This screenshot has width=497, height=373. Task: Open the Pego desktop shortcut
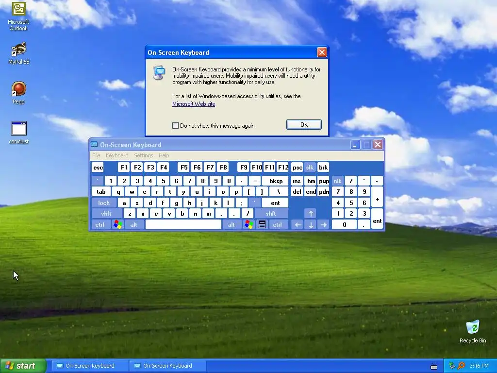[18, 93]
